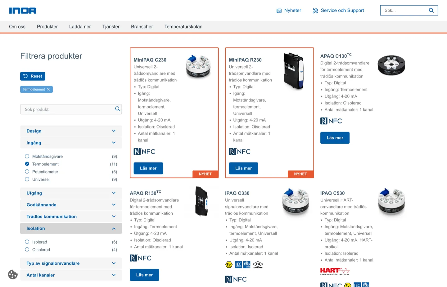Click the Service och Support tools icon
This screenshot has width=447, height=287.
[315, 11]
